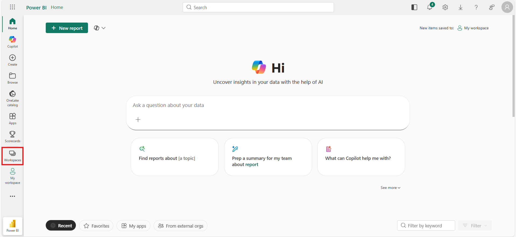Viewport: 516px width, 237px height.
Task: Switch to the Favorites tab
Action: [x=96, y=226]
